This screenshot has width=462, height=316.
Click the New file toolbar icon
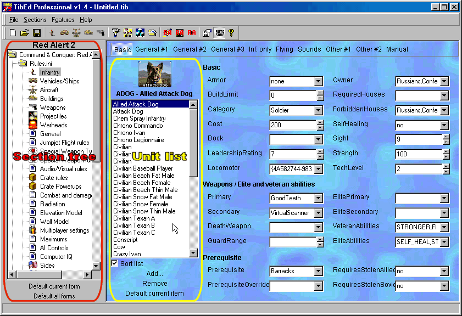(13, 33)
